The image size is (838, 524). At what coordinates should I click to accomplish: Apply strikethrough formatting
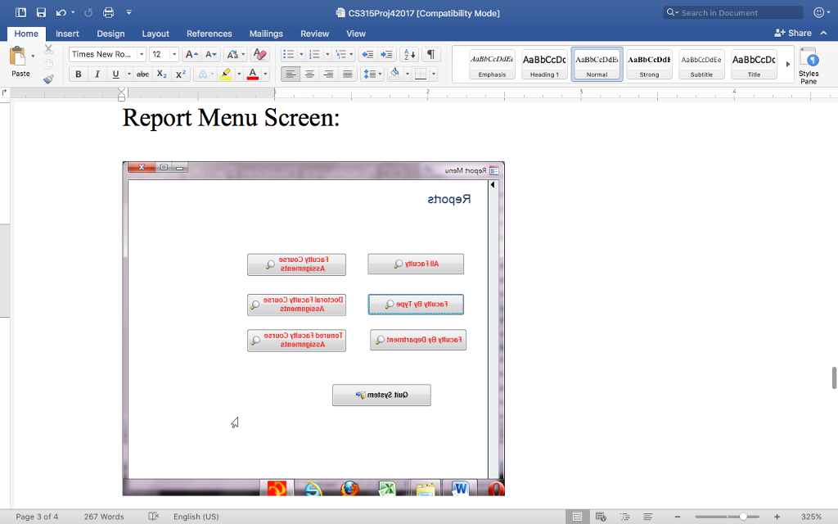tap(142, 75)
